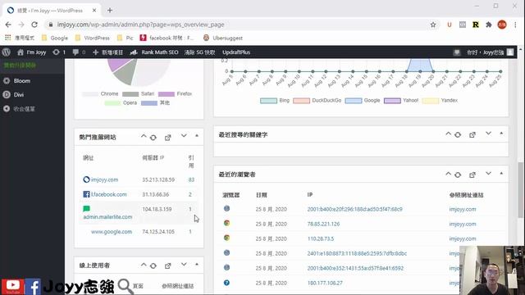Viewport: 525px width, 295px height.
Task: Open l.facebook.com referring site link
Action: (109, 194)
